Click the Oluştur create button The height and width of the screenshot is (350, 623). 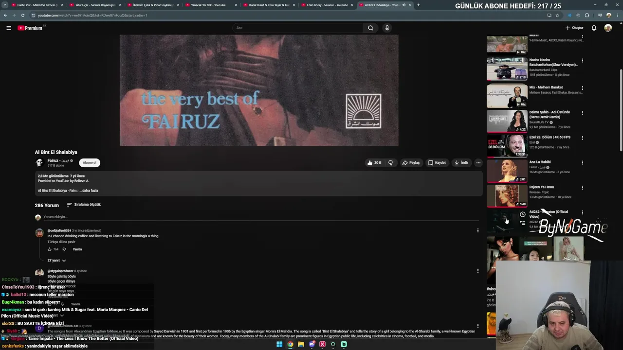pos(574,28)
